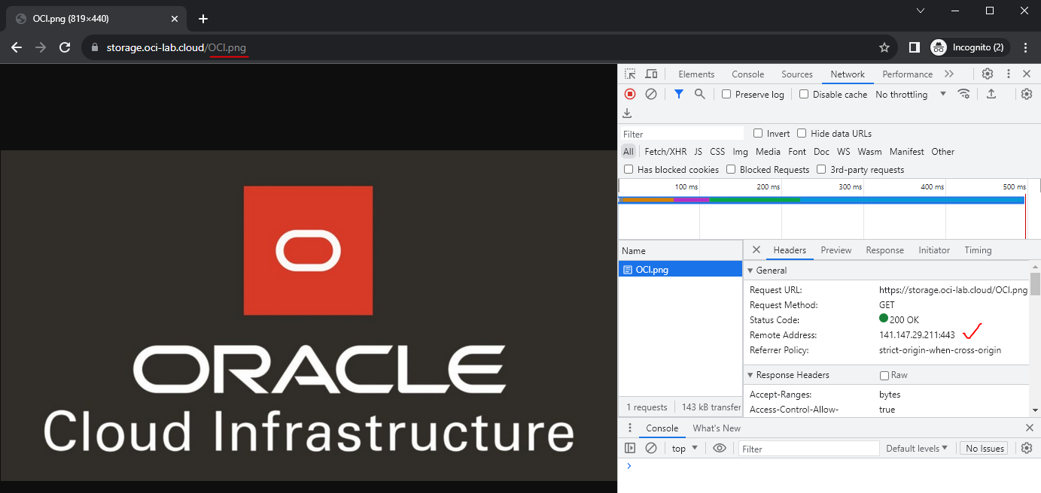Screen dimensions: 1041x493
Task: Enable the Disable cache checkbox
Action: (804, 95)
